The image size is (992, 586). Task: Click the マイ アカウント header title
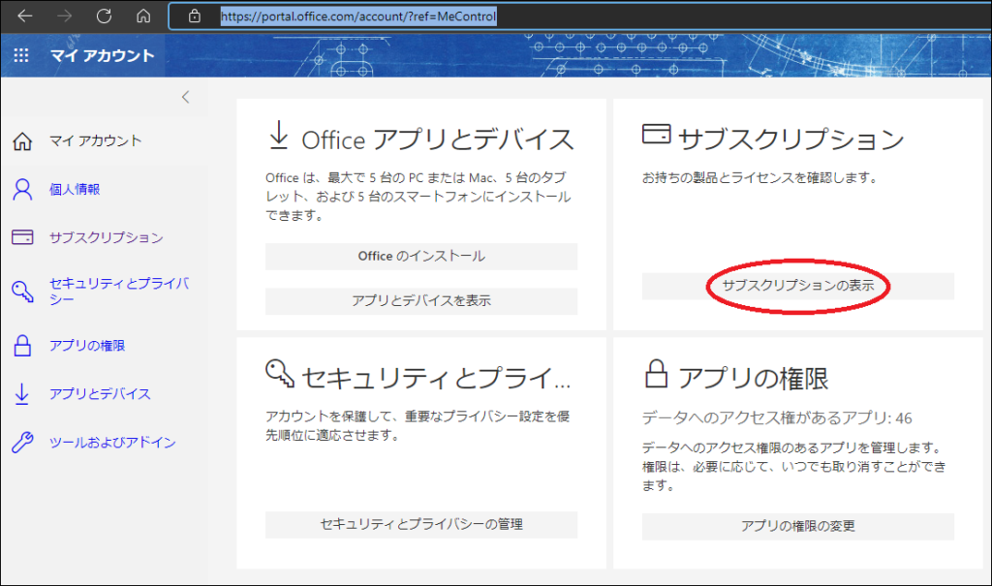pyautogui.click(x=103, y=55)
